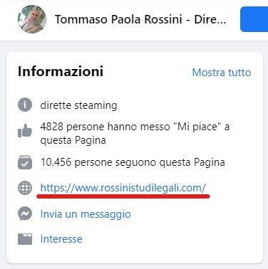Click the globe website icon
268x269 pixels.
click(25, 188)
